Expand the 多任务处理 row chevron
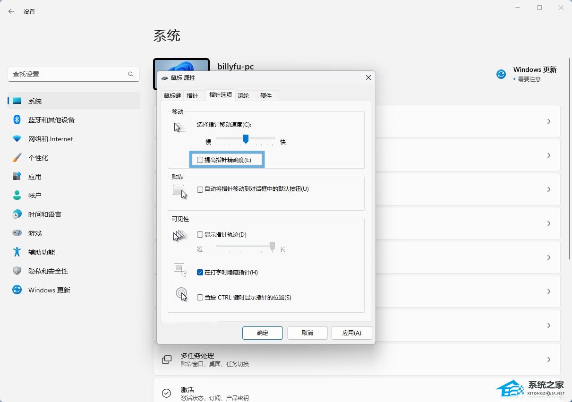 [x=548, y=359]
